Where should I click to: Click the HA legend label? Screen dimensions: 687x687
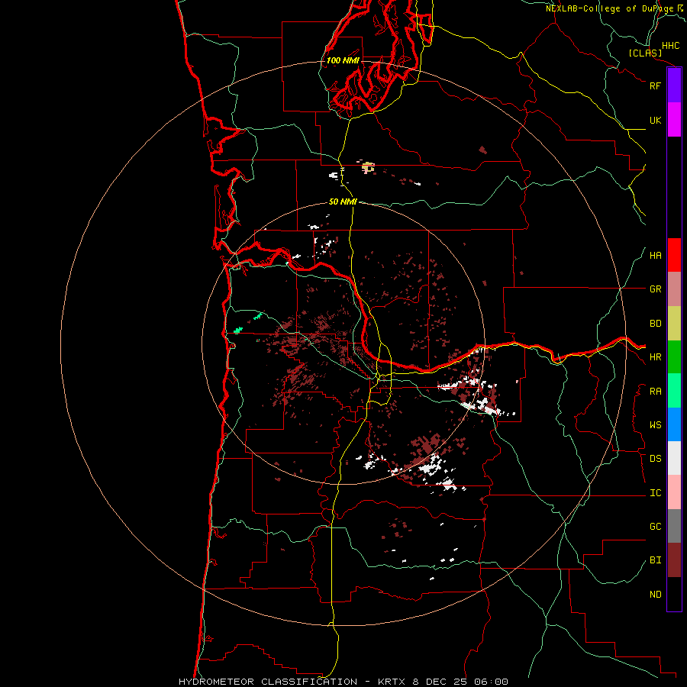(x=655, y=256)
